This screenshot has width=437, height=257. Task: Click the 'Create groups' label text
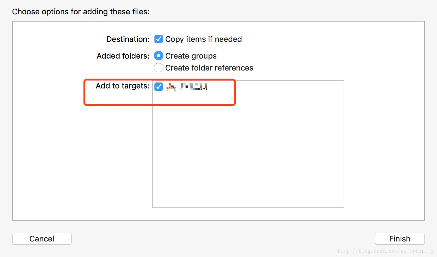[x=191, y=56]
